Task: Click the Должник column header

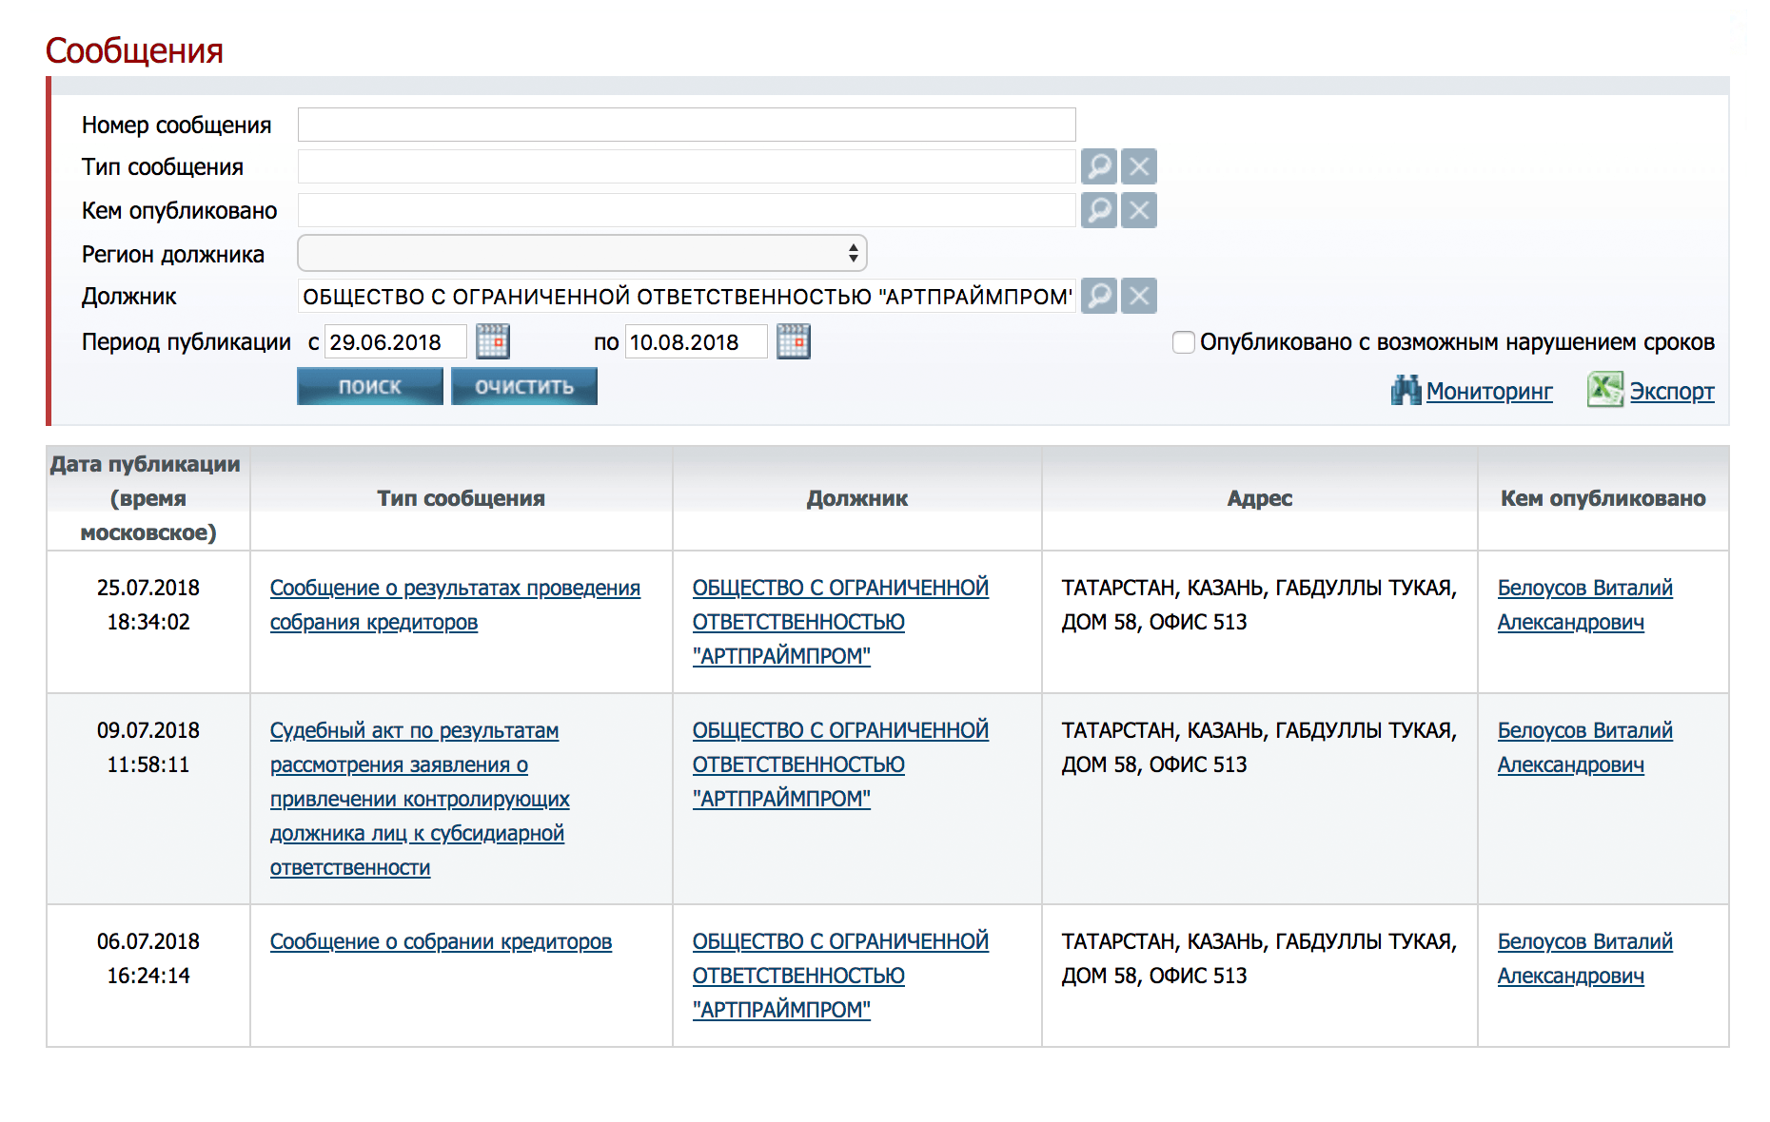Action: 857,498
